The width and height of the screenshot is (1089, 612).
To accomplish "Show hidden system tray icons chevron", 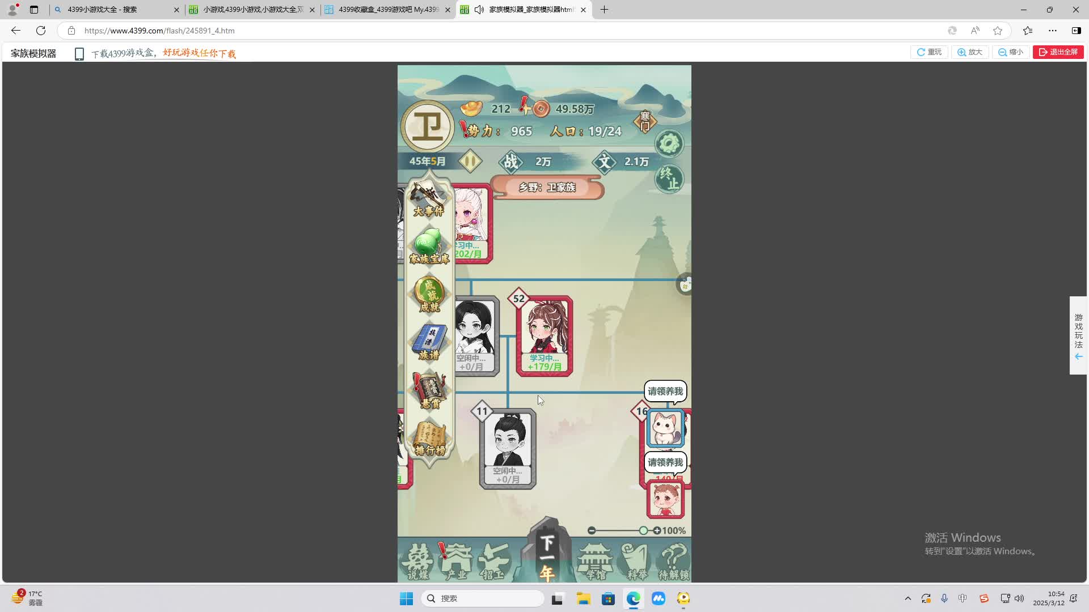I will [907, 598].
